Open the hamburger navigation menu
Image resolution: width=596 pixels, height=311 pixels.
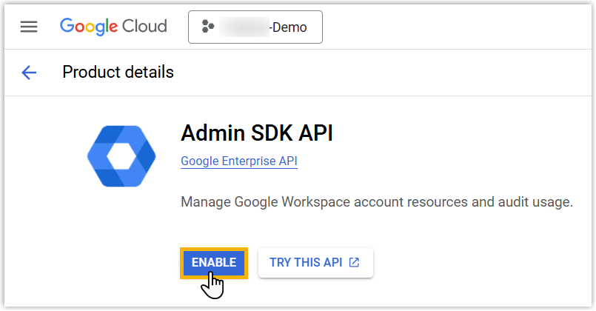[x=29, y=27]
